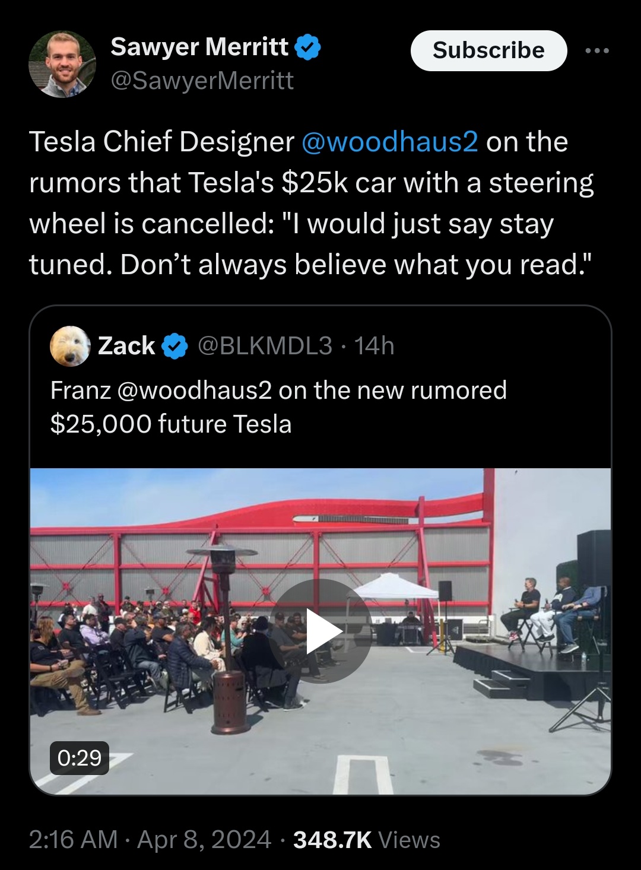
Task: Click Sawyer Merritt's blue verified badge
Action: tap(307, 47)
